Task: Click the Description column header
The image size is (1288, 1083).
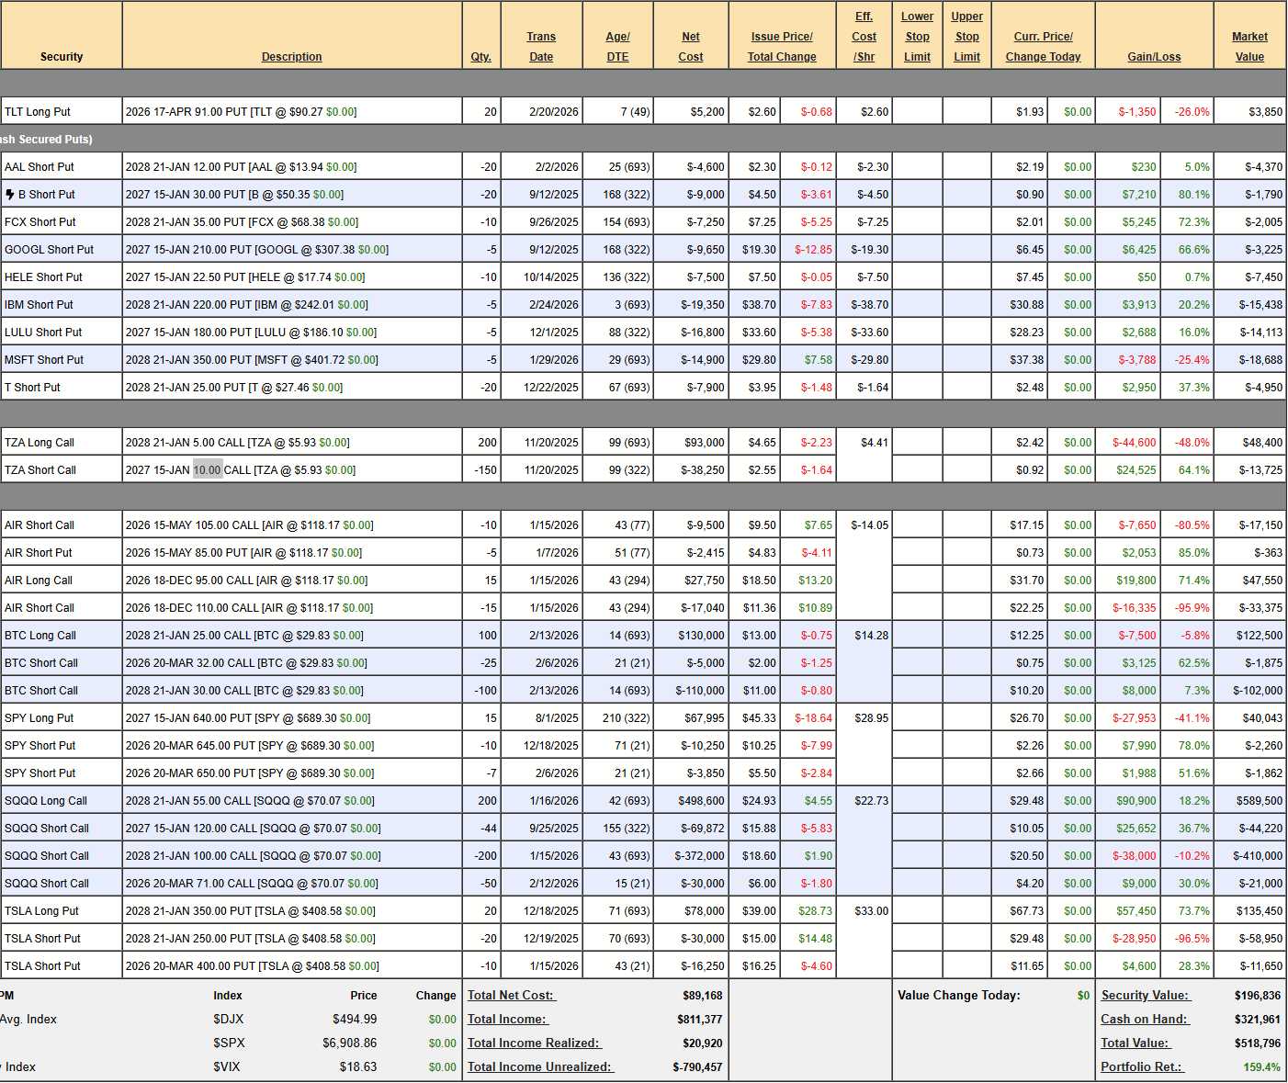Action: click(x=291, y=57)
